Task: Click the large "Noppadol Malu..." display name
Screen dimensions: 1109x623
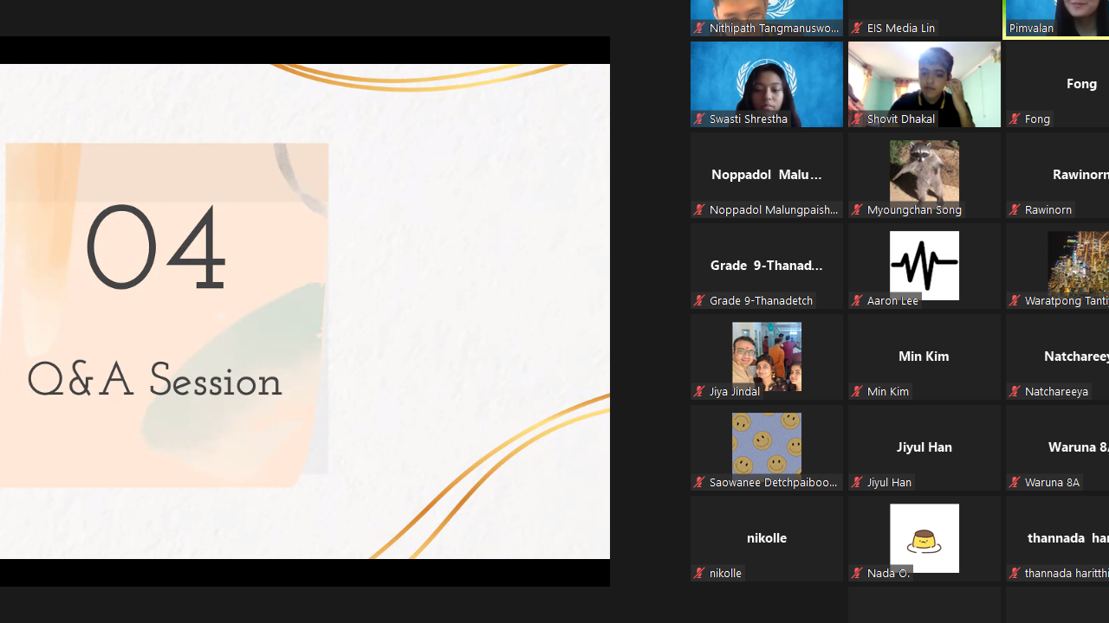Action: pyautogui.click(x=767, y=175)
